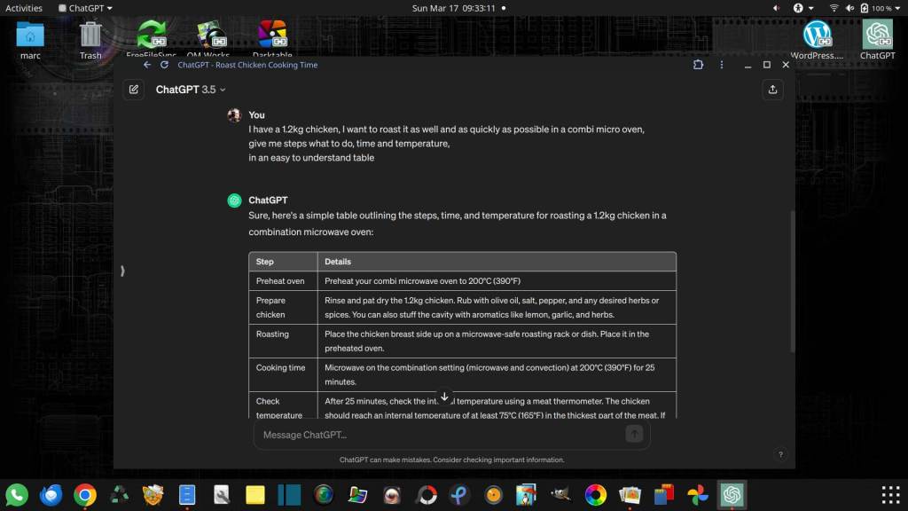Launch Darktable desktop shortcut
Viewport: 908px width, 511px height.
click(272, 38)
